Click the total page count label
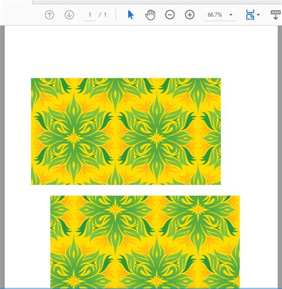The height and width of the screenshot is (289, 282). 103,15
